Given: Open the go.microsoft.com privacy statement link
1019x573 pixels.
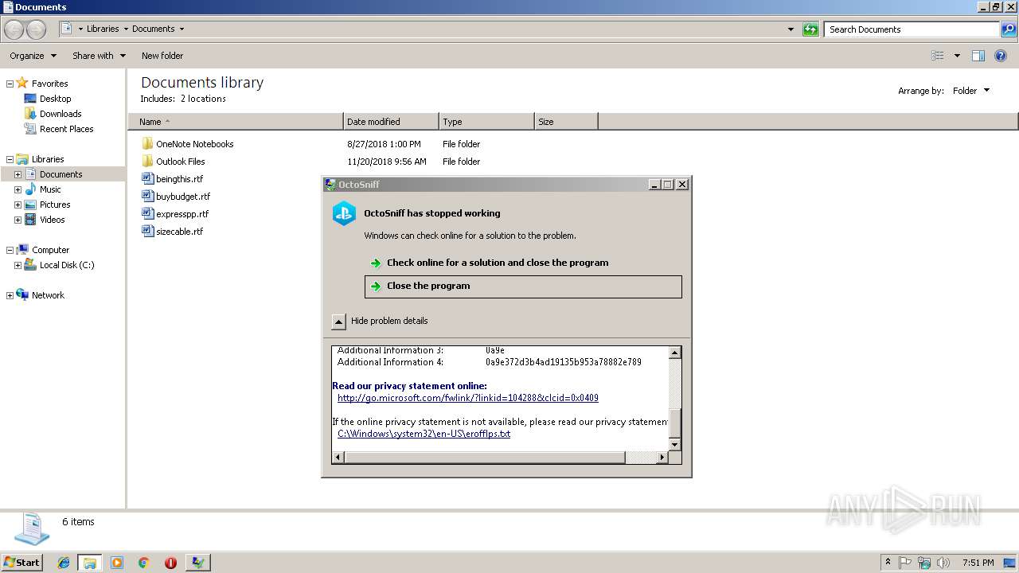Looking at the screenshot, I should point(468,398).
